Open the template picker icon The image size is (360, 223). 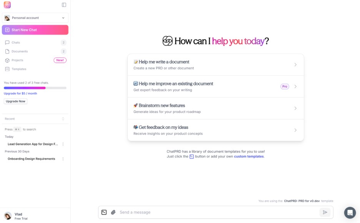click(104, 212)
